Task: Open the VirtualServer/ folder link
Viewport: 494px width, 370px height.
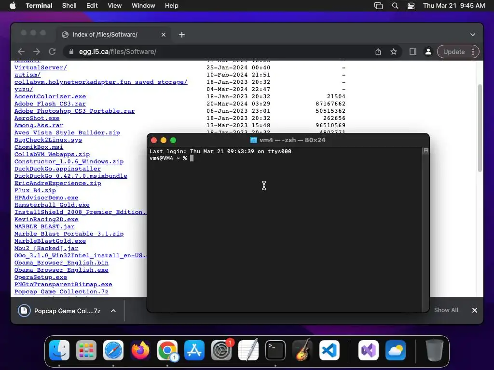Action: [x=41, y=67]
